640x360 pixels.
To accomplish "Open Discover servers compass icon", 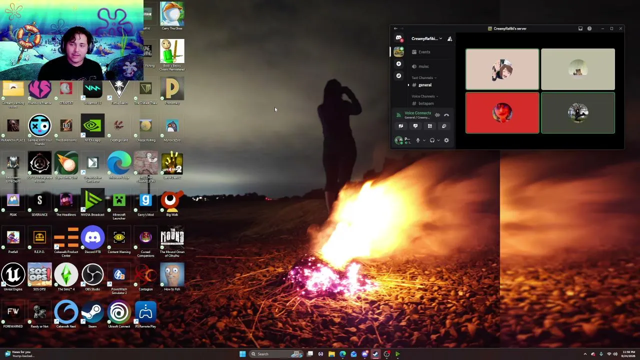I will [398, 76].
